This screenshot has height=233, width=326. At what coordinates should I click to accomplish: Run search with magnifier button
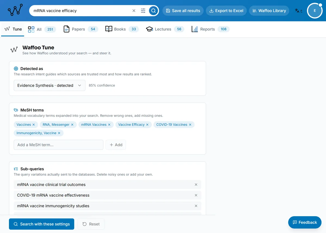153,11
